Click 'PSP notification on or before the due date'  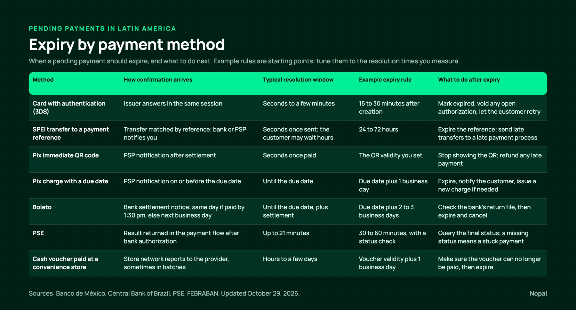[182, 181]
